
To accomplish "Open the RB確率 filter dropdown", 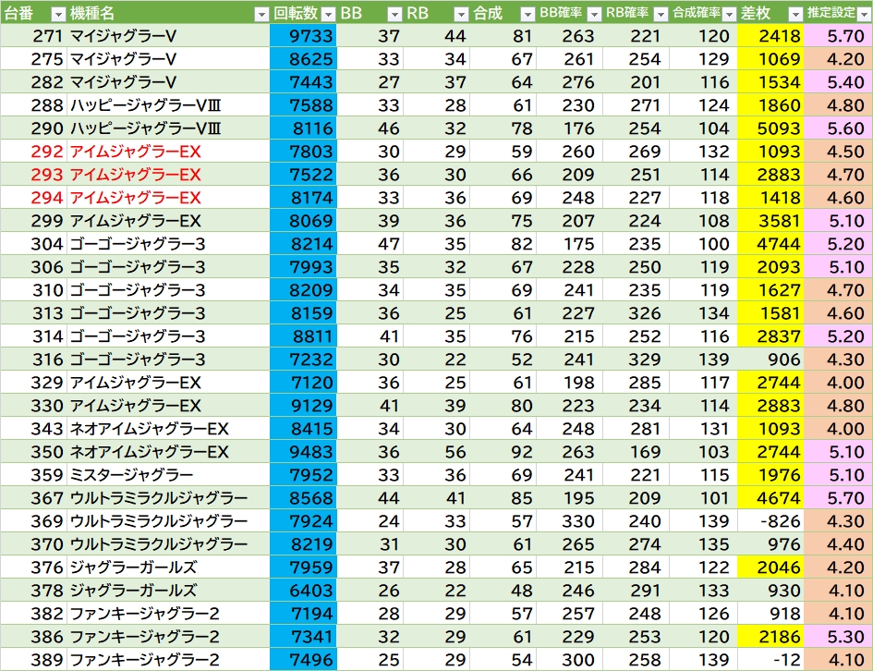I will tap(660, 14).
